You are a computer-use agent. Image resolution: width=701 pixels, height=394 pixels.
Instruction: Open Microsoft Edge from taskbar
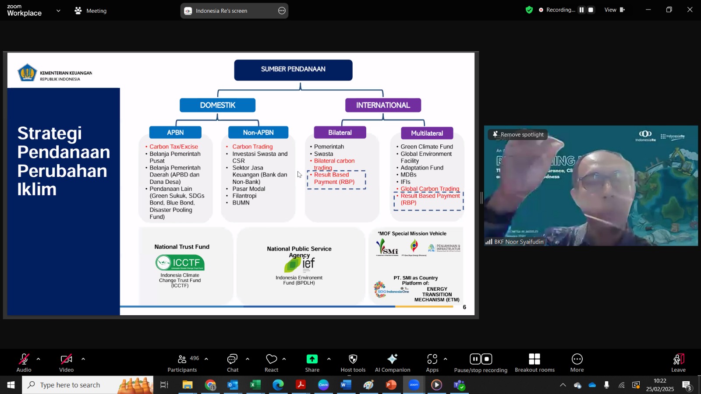coord(278,385)
